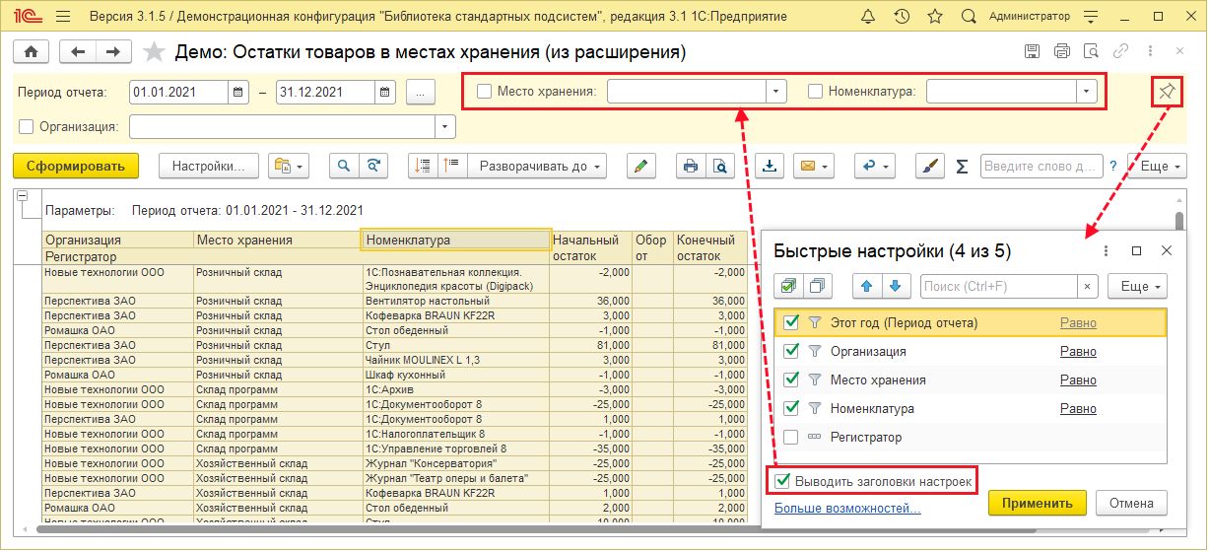Navigate back with the left arrow
Image resolution: width=1209 pixels, height=552 pixels.
pyautogui.click(x=78, y=52)
